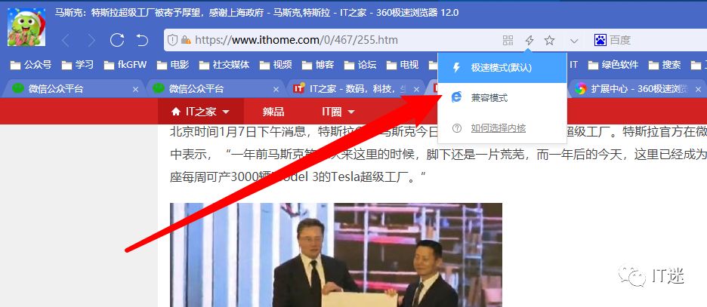Click the help question mark icon
Image resolution: width=707 pixels, height=307 pixels.
[457, 128]
